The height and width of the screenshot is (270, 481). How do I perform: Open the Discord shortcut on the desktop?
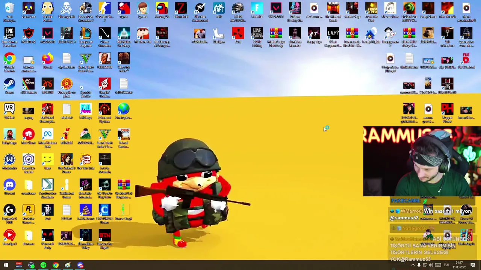tap(9, 186)
